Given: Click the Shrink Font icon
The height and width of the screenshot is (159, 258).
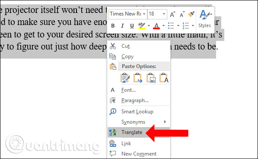Looking at the screenshot, I should pyautogui.click(x=182, y=15).
